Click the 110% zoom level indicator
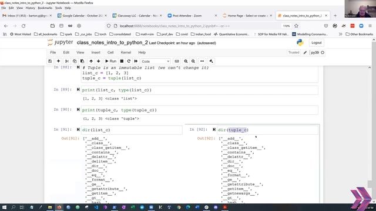The height and width of the screenshot is (211, 376). click(x=286, y=26)
